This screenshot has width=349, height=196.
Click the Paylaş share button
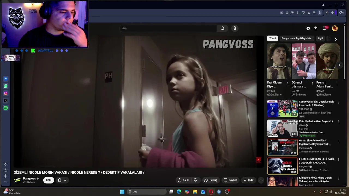(211, 180)
